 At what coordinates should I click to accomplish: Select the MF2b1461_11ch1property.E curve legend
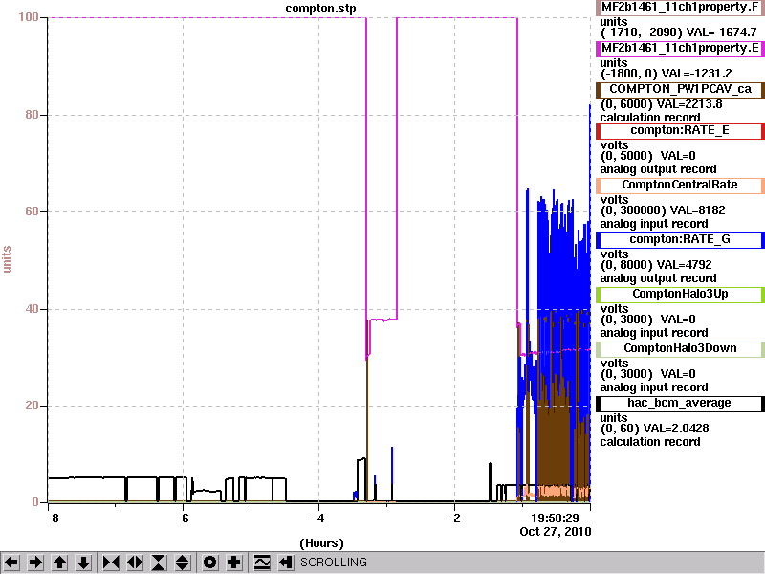(x=680, y=49)
